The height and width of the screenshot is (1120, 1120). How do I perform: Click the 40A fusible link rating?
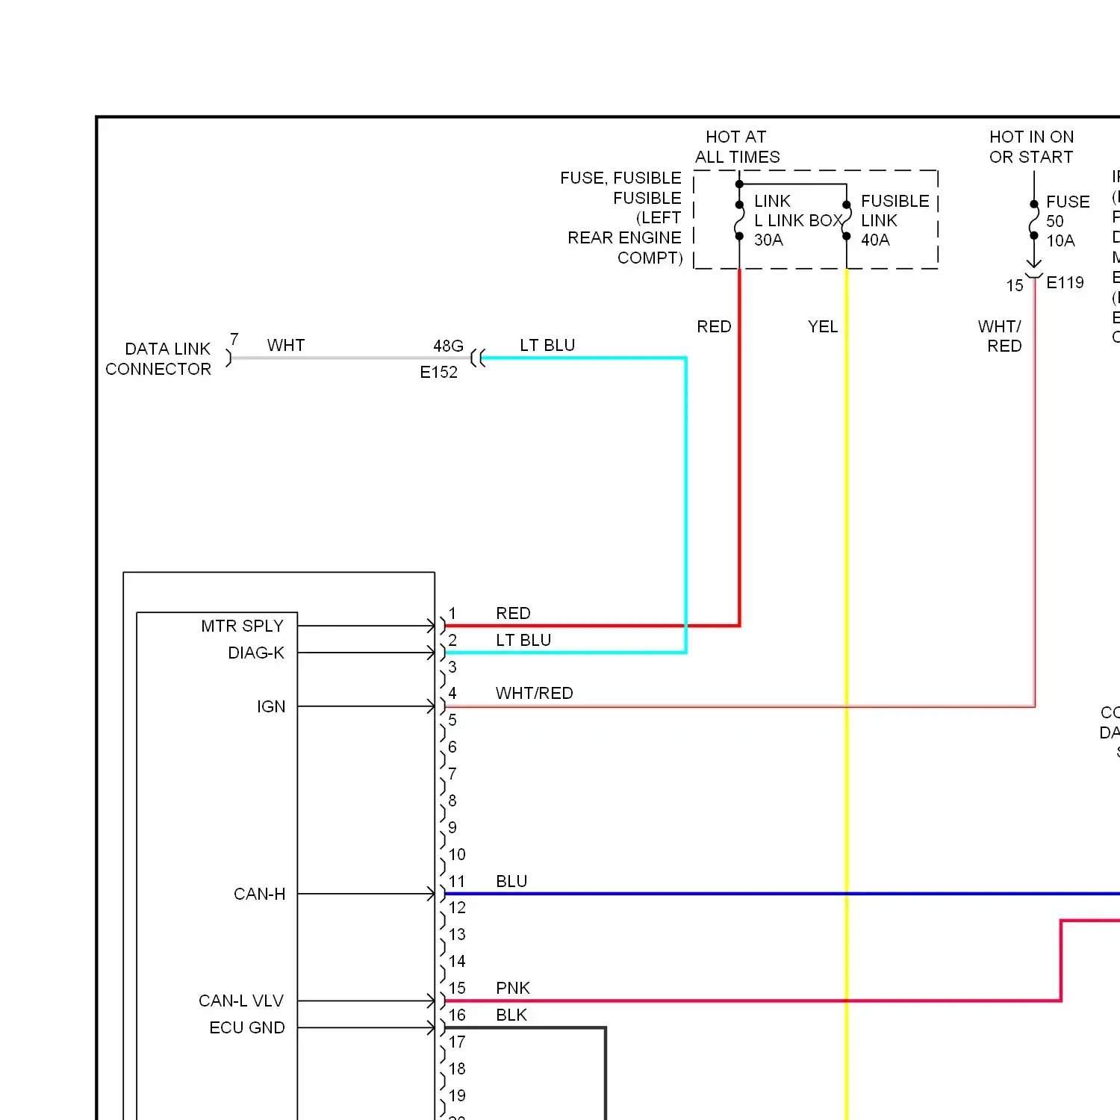pyautogui.click(x=875, y=240)
